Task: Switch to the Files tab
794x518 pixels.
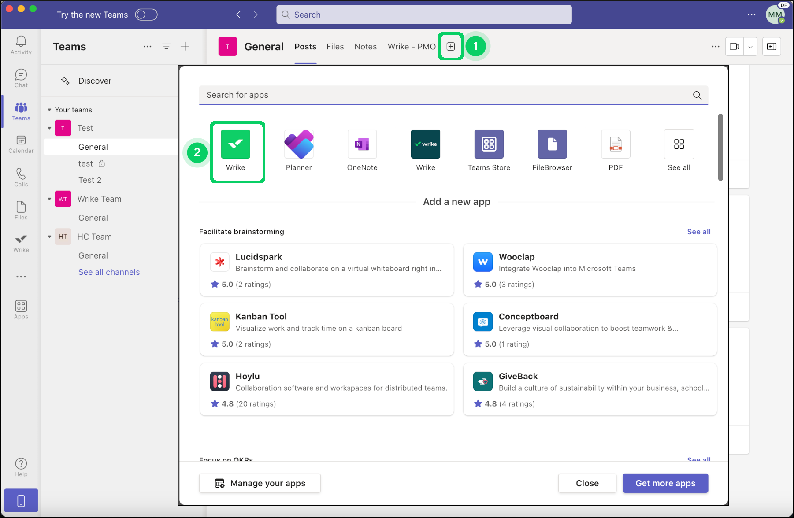Action: pos(335,47)
